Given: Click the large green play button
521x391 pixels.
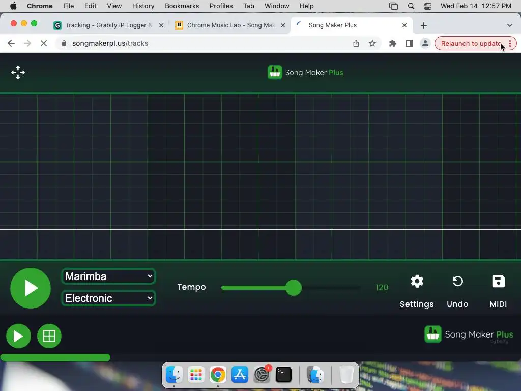Looking at the screenshot, I should [31, 288].
